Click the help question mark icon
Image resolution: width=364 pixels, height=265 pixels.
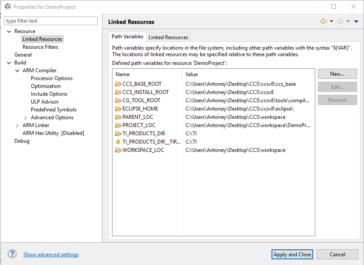point(13,254)
